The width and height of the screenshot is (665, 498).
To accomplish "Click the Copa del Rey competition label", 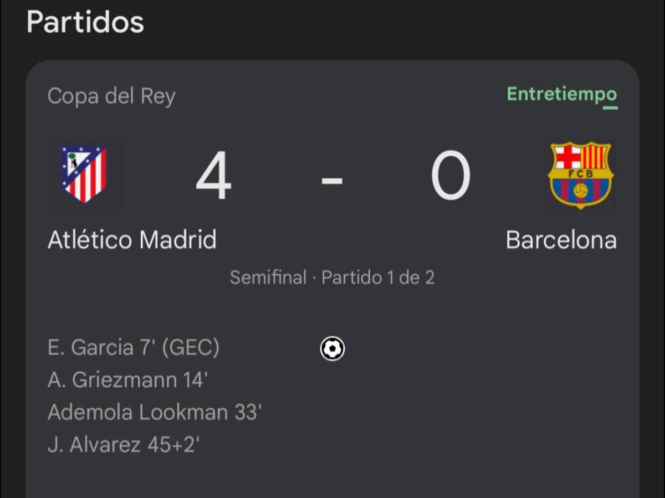I will pyautogui.click(x=111, y=95).
